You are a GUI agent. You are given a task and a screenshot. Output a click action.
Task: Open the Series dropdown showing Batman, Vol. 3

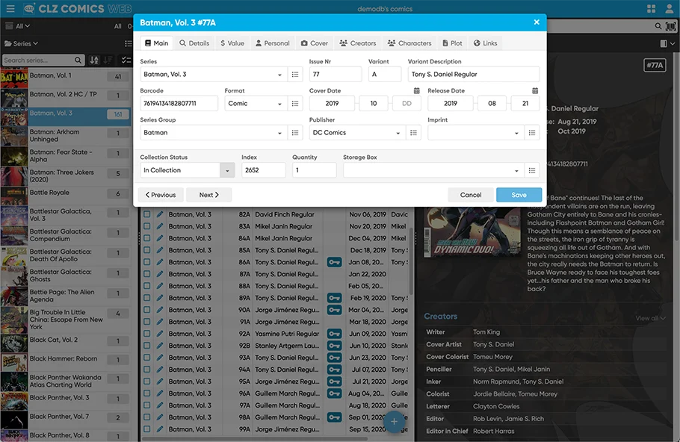pos(214,75)
